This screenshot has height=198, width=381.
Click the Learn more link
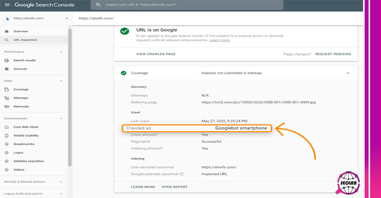[219, 40]
